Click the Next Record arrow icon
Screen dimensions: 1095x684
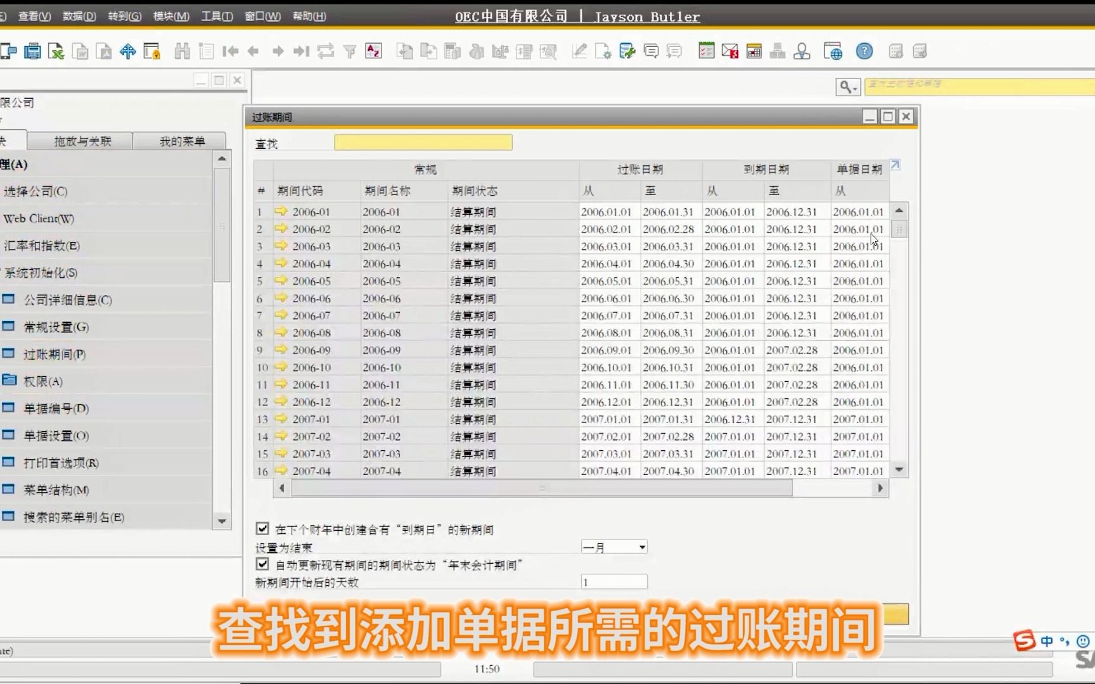278,51
